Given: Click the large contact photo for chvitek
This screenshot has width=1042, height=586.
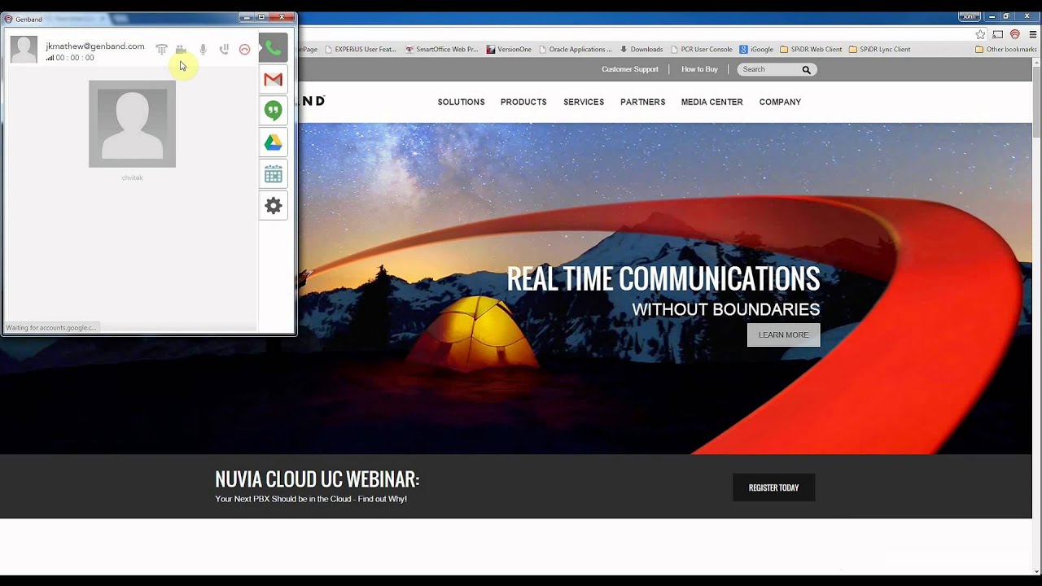Looking at the screenshot, I should pyautogui.click(x=132, y=124).
